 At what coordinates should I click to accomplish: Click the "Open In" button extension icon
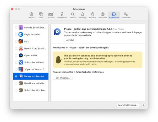click(21, 69)
